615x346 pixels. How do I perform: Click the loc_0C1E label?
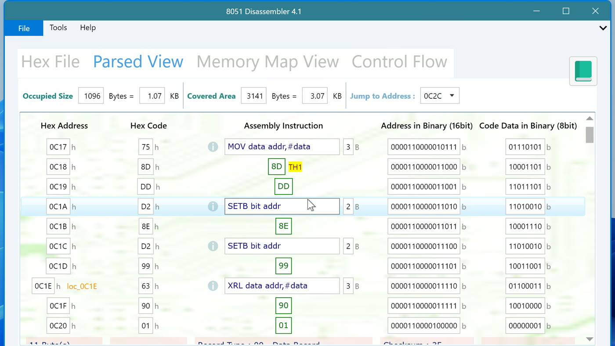click(82, 286)
